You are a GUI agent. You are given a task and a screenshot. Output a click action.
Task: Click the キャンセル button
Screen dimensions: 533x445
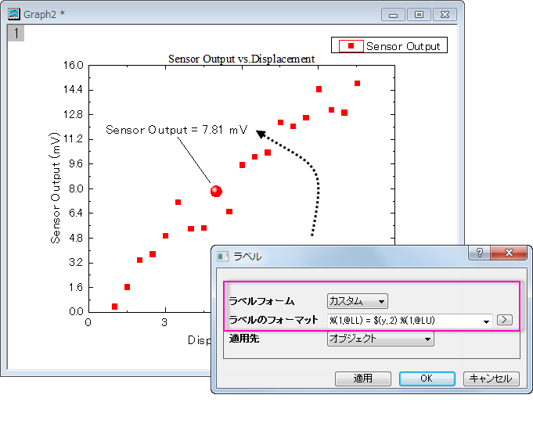tap(492, 379)
